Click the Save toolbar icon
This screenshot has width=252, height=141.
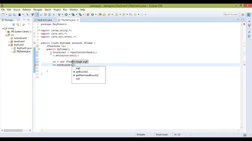[10, 14]
